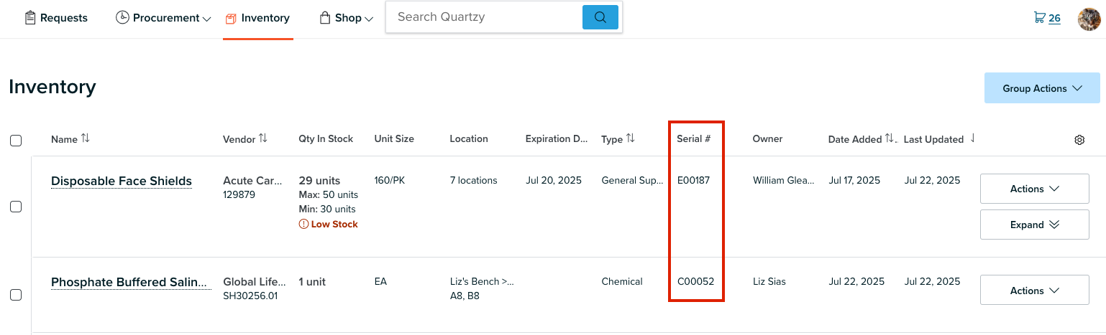Open table column settings gear
The image size is (1106, 335).
[1079, 140]
